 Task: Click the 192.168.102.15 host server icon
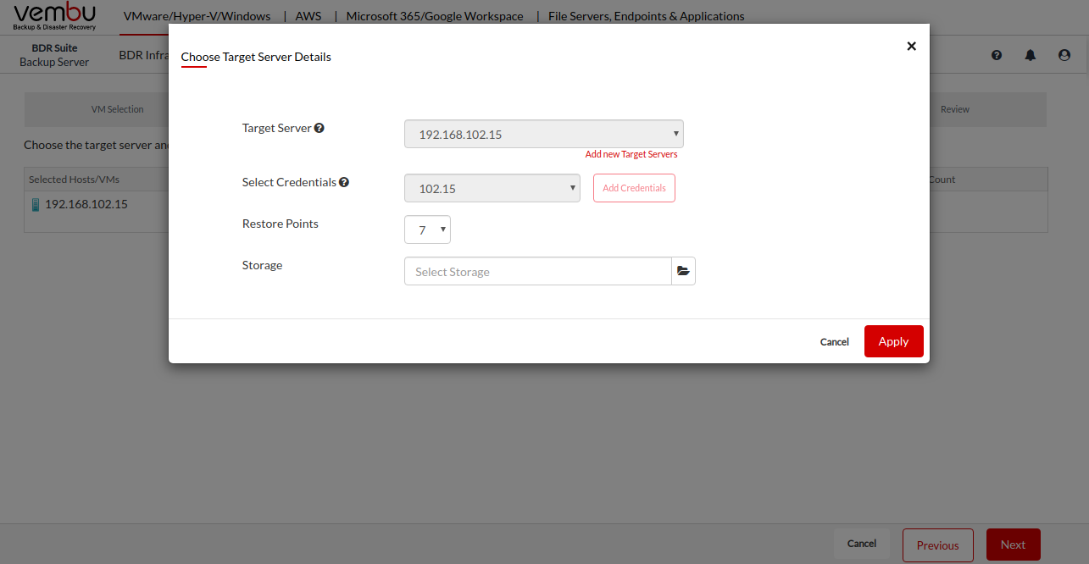click(x=36, y=205)
